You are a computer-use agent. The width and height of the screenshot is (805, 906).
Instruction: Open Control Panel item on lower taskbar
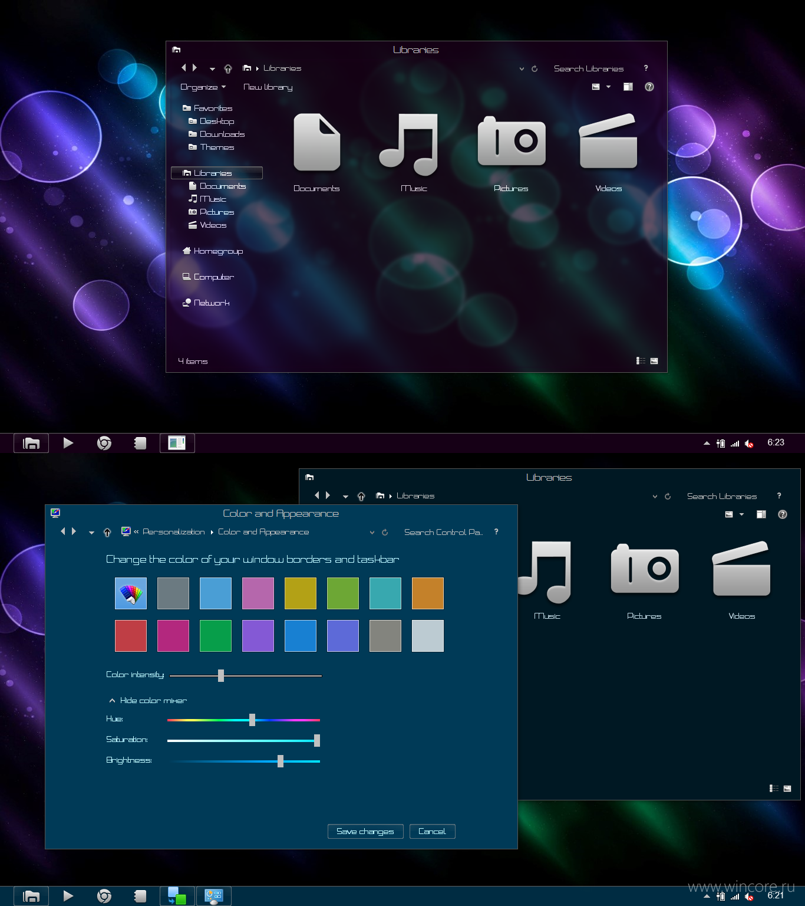click(213, 897)
